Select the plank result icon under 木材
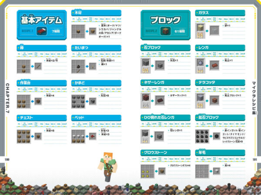 tap(93, 31)
